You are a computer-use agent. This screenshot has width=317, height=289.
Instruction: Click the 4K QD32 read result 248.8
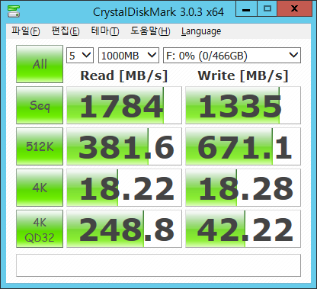(x=124, y=229)
